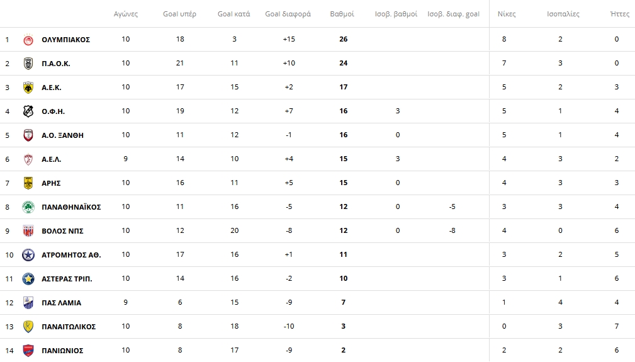The height and width of the screenshot is (362, 635).
Task: Click the Olympiacos team crest icon
Action: (28, 40)
